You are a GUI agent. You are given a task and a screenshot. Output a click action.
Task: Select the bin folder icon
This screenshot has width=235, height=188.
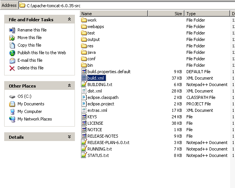click(x=84, y=65)
